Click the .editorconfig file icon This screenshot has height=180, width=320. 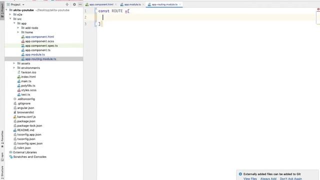click(15, 99)
